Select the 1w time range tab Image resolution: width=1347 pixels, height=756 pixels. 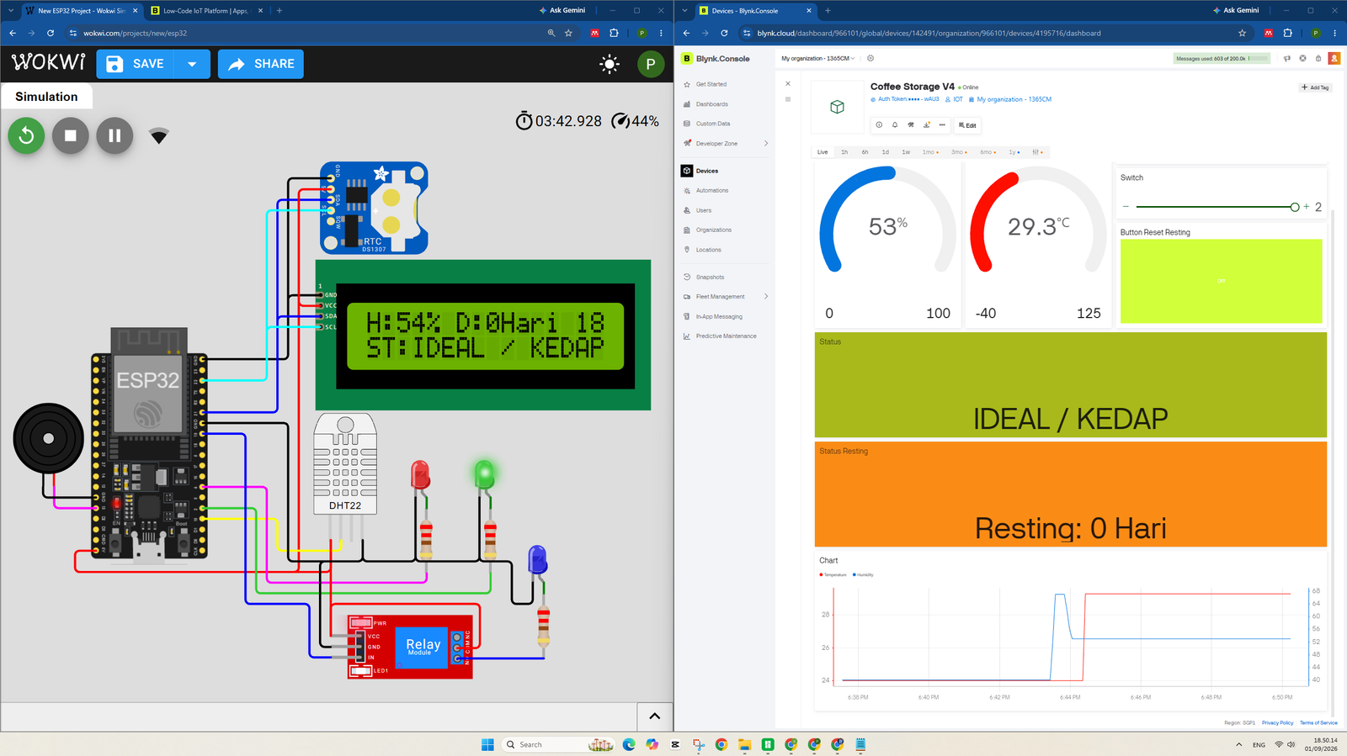tap(906, 152)
